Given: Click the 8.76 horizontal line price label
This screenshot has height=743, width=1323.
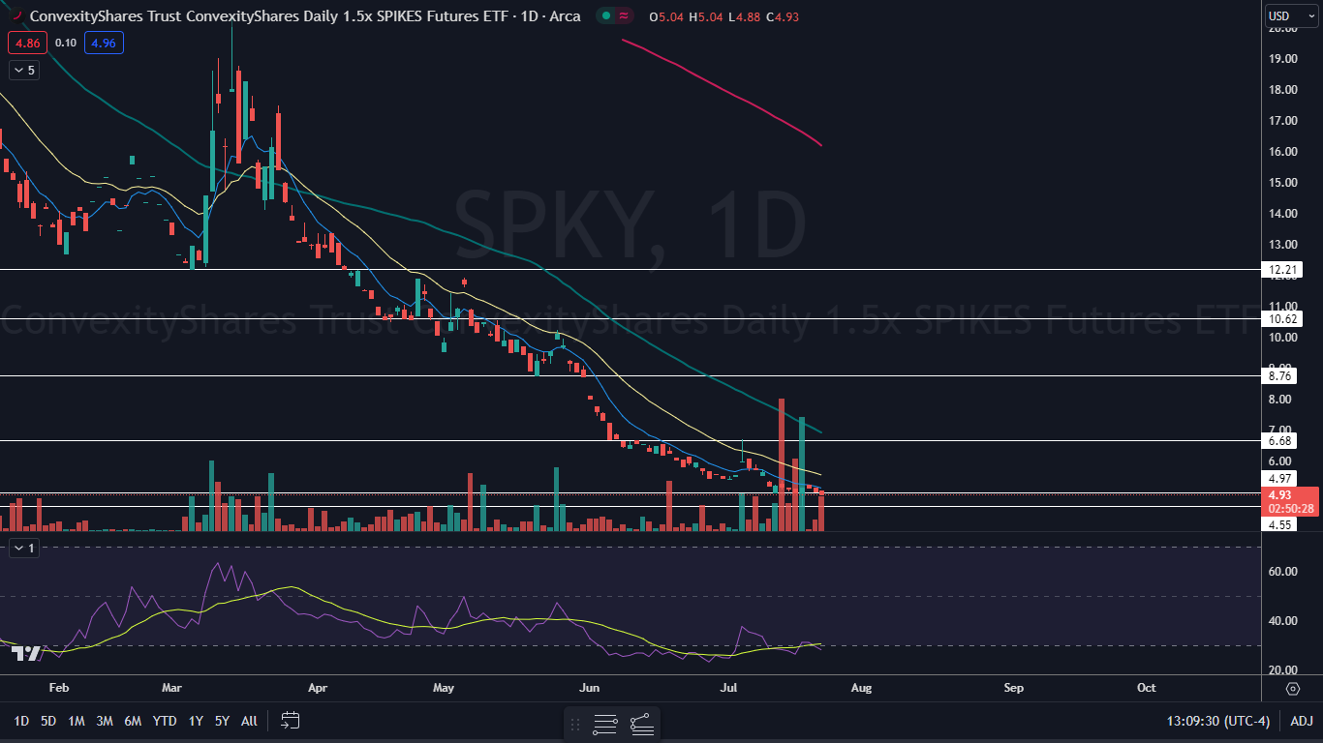Looking at the screenshot, I should point(1278,376).
